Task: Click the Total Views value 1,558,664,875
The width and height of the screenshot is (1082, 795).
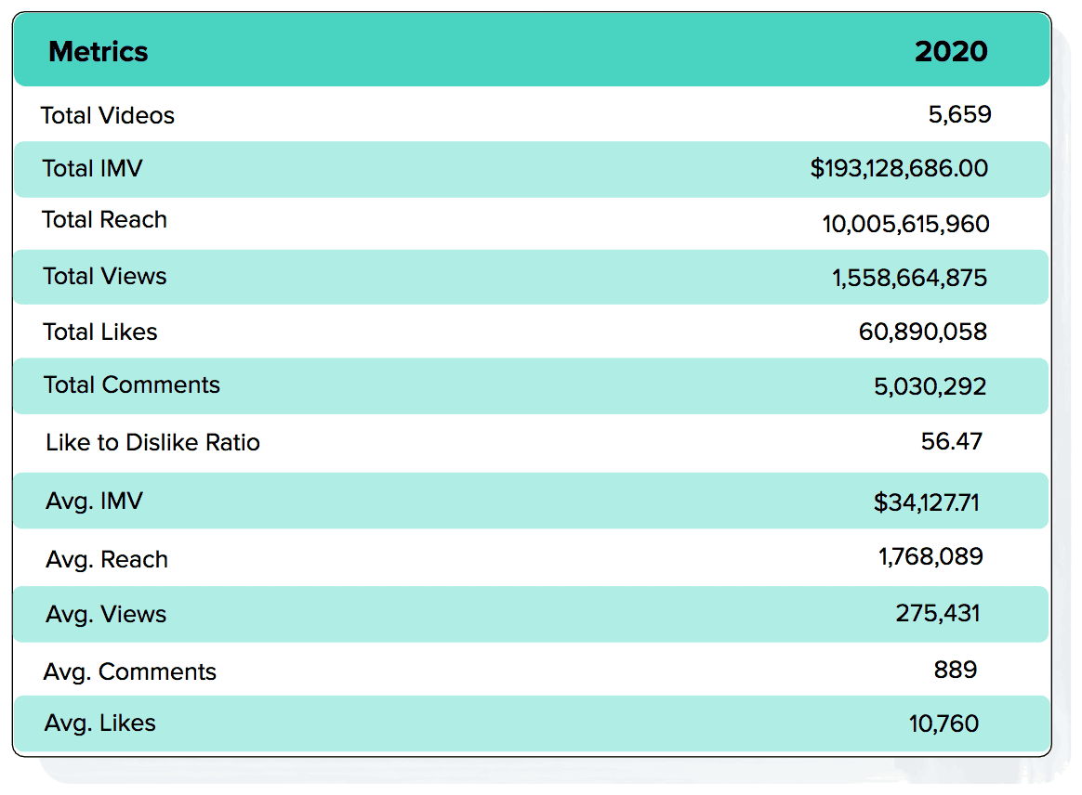Action: click(x=909, y=278)
